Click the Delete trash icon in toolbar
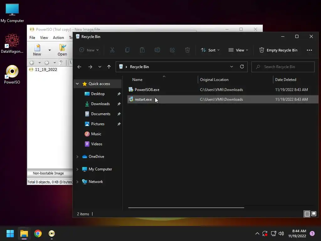This screenshot has width=321, height=241. pos(187,50)
